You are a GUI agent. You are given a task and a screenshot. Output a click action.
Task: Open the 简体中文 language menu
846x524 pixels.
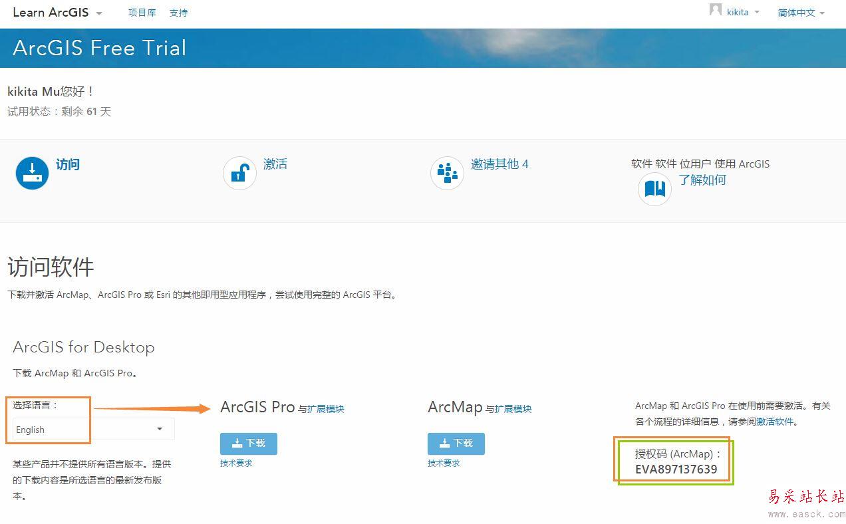(x=801, y=13)
